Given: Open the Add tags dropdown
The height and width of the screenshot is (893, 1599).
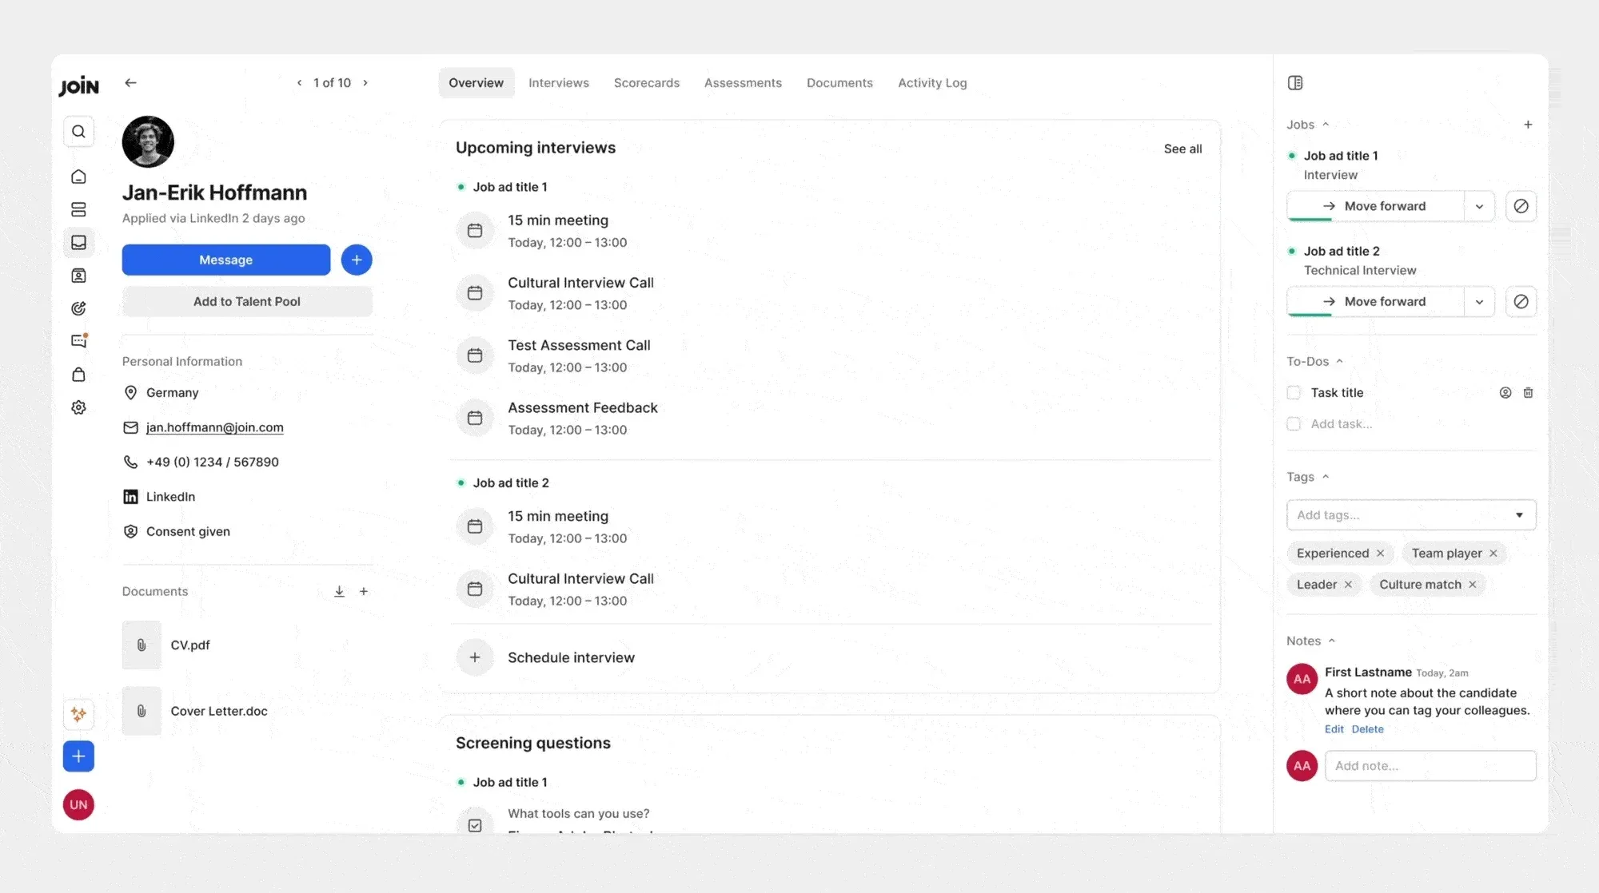Looking at the screenshot, I should point(1411,515).
